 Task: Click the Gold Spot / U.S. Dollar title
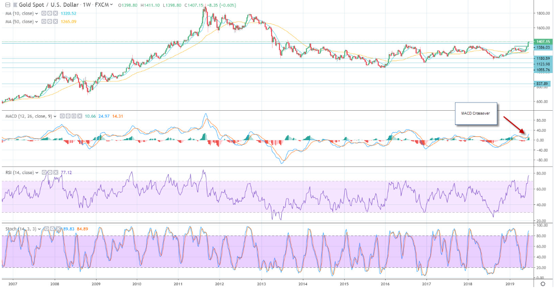tap(46, 5)
